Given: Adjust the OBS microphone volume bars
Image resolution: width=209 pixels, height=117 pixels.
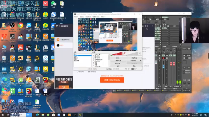Looking at the screenshot, I should click(117, 54).
